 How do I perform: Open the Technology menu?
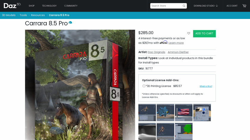click(49, 6)
